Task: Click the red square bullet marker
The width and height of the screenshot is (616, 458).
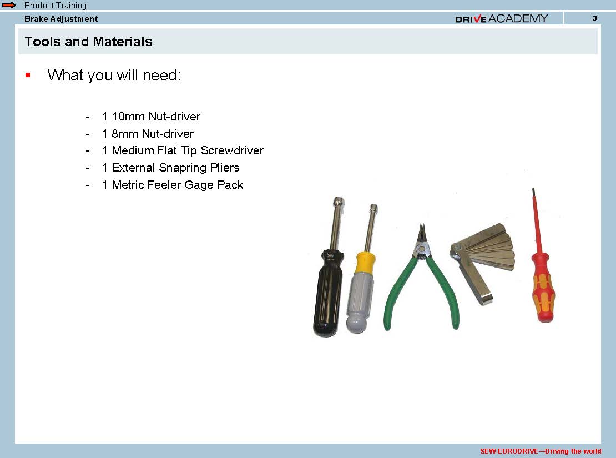Action: coord(28,75)
